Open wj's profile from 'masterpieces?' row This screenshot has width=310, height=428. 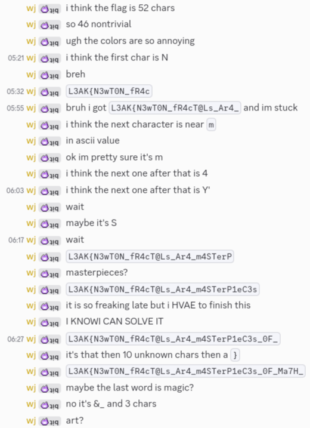[31, 273]
